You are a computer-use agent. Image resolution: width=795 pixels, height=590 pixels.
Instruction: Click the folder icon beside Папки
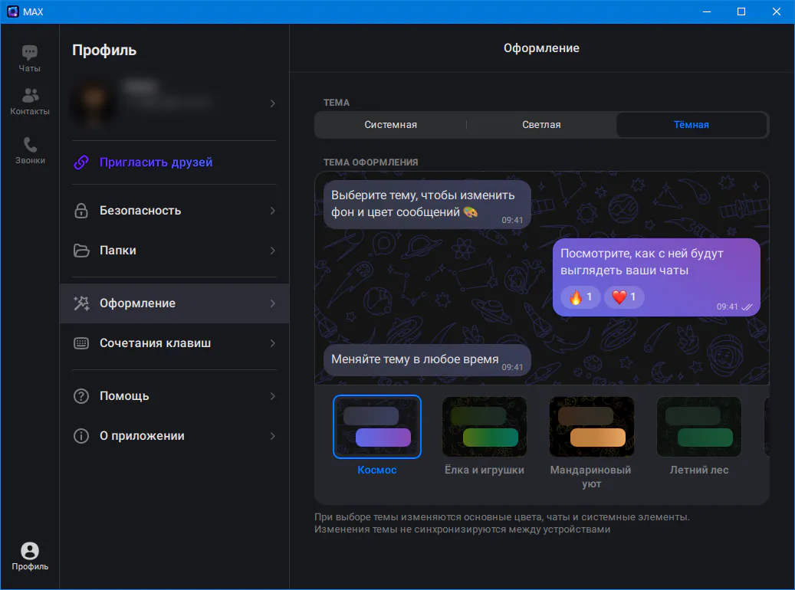81,251
